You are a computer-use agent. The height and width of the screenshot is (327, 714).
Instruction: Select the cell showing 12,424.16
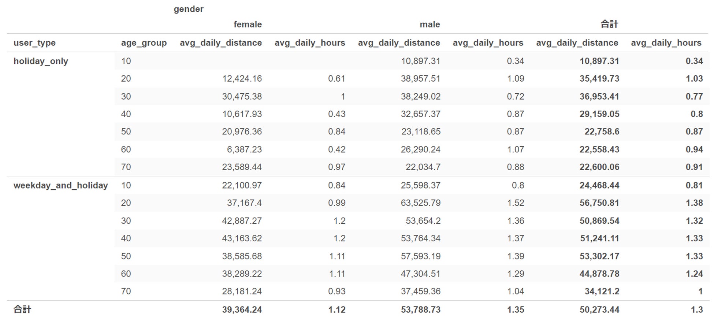(242, 79)
